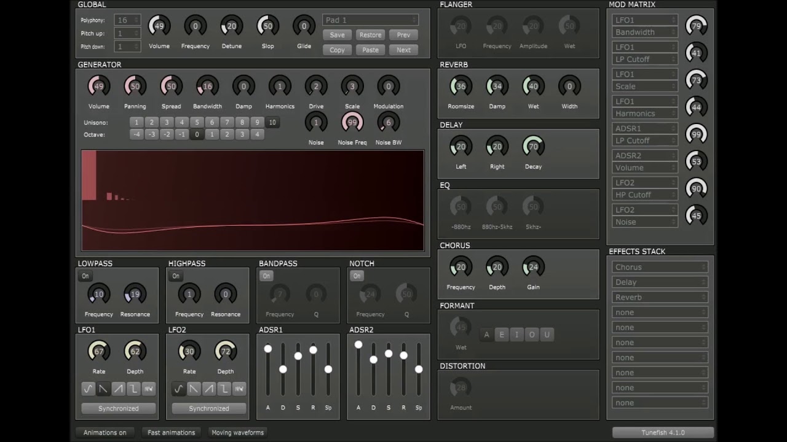Screen dimensions: 787x442
Task: Enable the Notch filter On switch
Action: [357, 276]
